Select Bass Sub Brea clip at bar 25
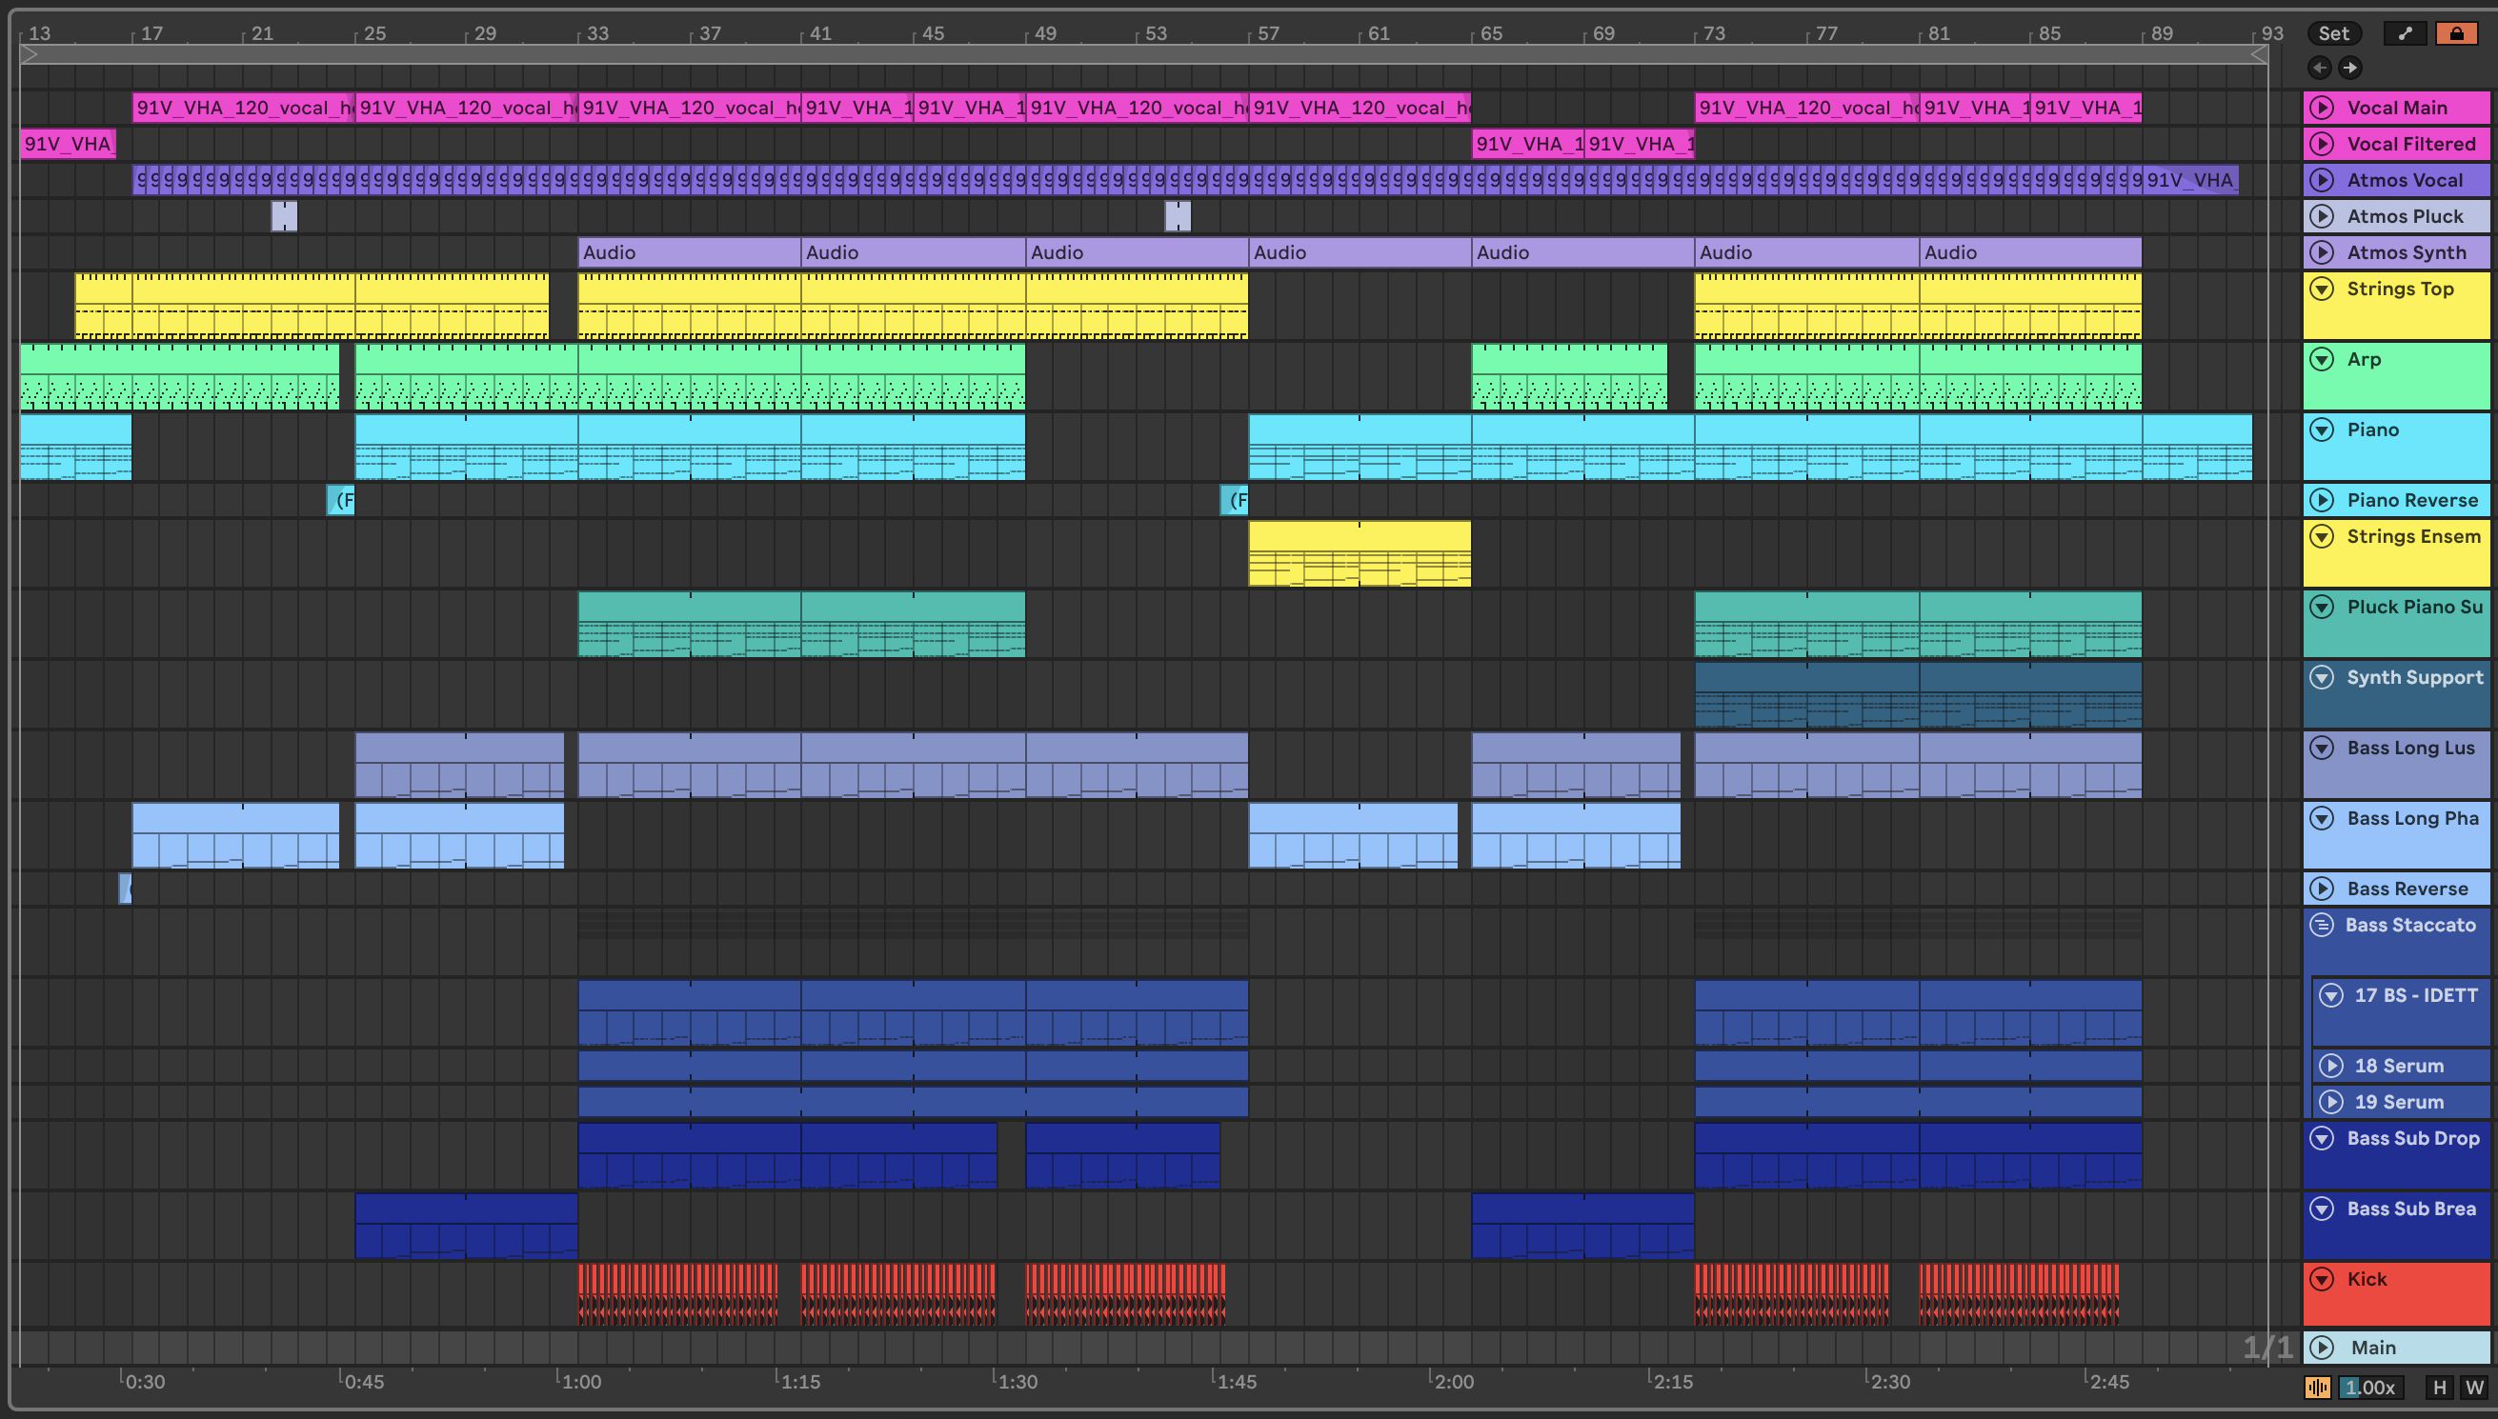The width and height of the screenshot is (2498, 1419). (x=466, y=1225)
